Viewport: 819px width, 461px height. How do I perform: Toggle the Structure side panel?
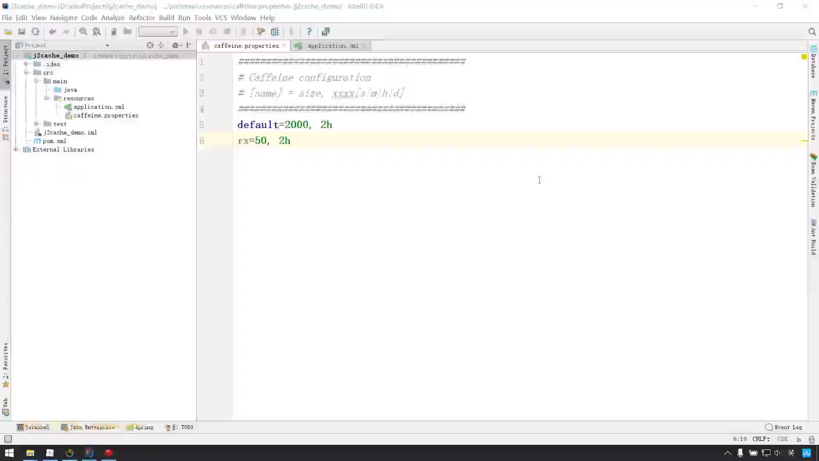coord(6,117)
